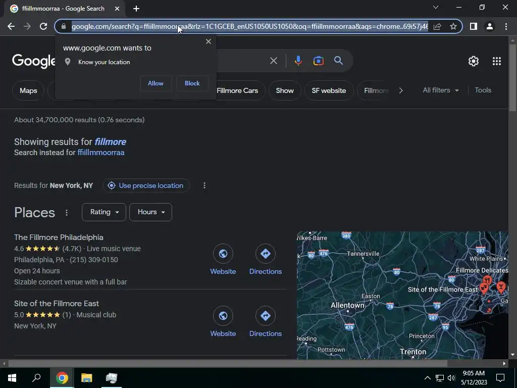This screenshot has height=388, width=517.
Task: Go to the Google homepage logo
Action: [x=34, y=61]
